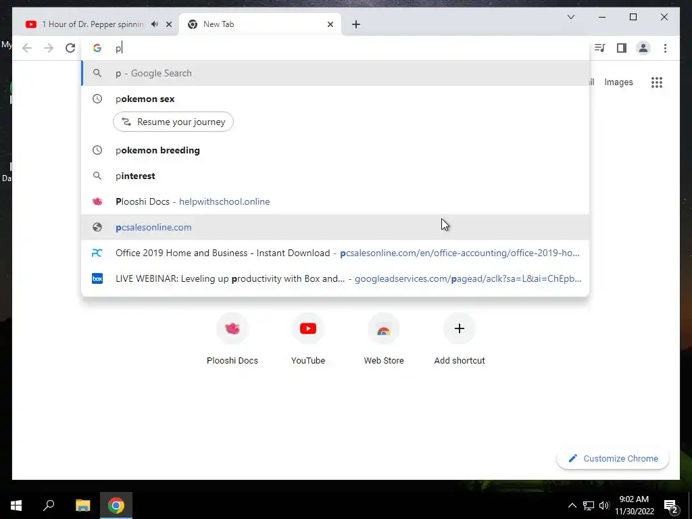Open volume control tray icon
Screen dimensions: 692x519
pos(604,505)
